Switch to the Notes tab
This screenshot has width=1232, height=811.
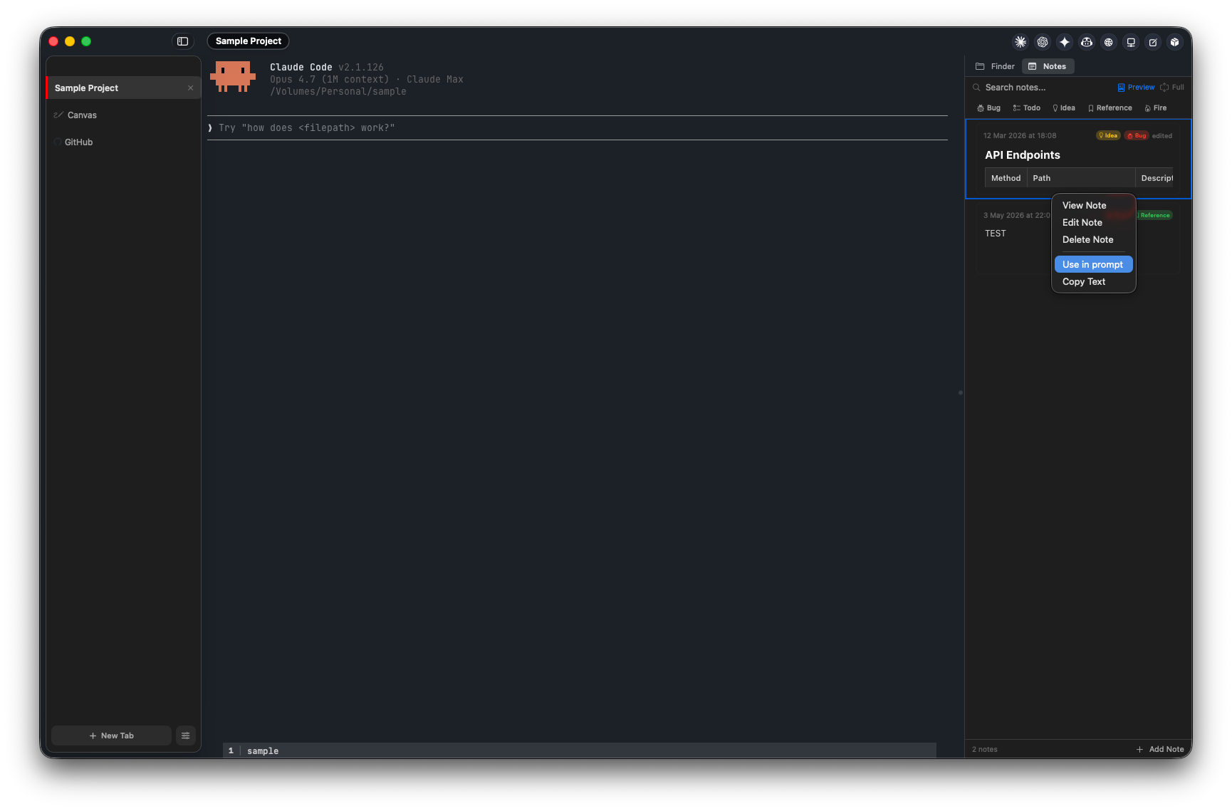[1048, 66]
